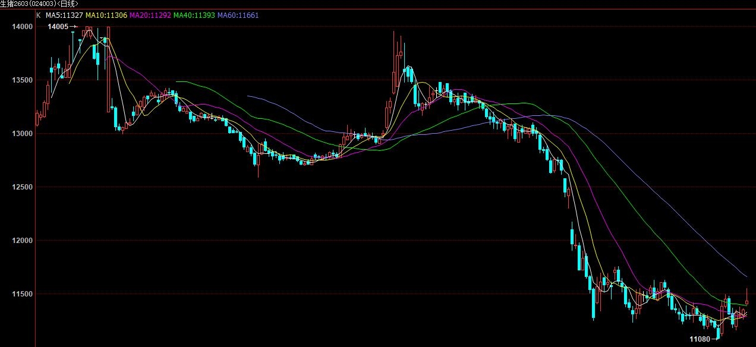
Task: Click the 12500 price axis label
Action: tap(21, 187)
